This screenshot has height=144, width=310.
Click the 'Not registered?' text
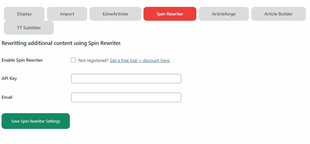pyautogui.click(x=93, y=60)
